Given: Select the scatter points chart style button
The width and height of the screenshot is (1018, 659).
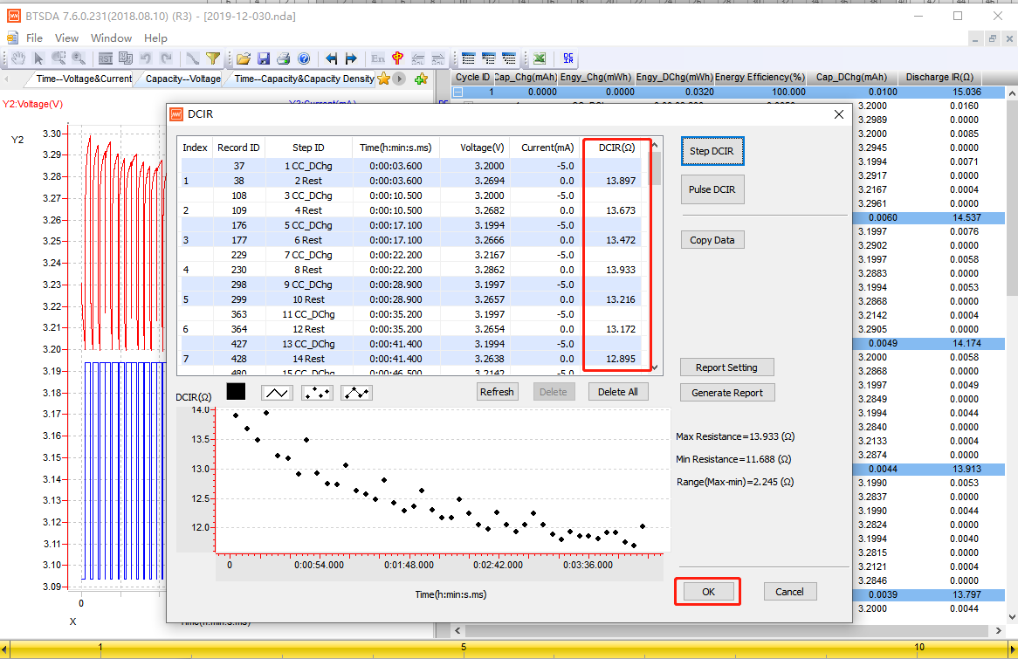Looking at the screenshot, I should [318, 393].
